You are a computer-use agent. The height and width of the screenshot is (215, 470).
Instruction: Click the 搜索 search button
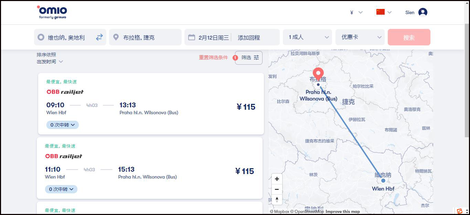click(409, 37)
